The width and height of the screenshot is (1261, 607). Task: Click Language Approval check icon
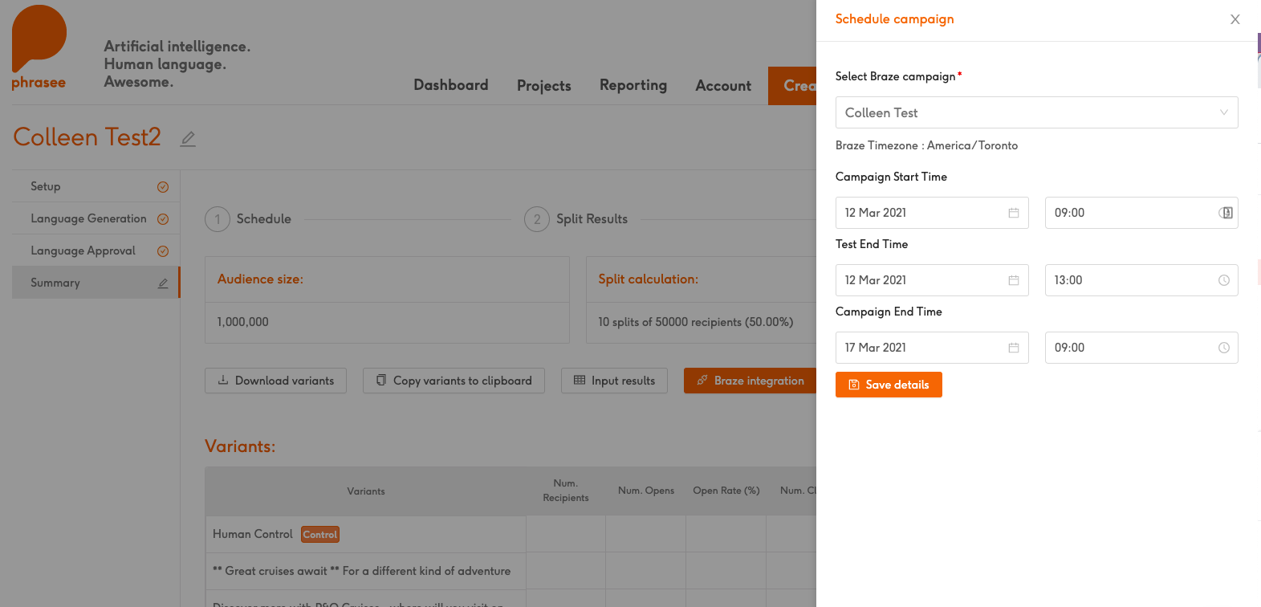(163, 251)
